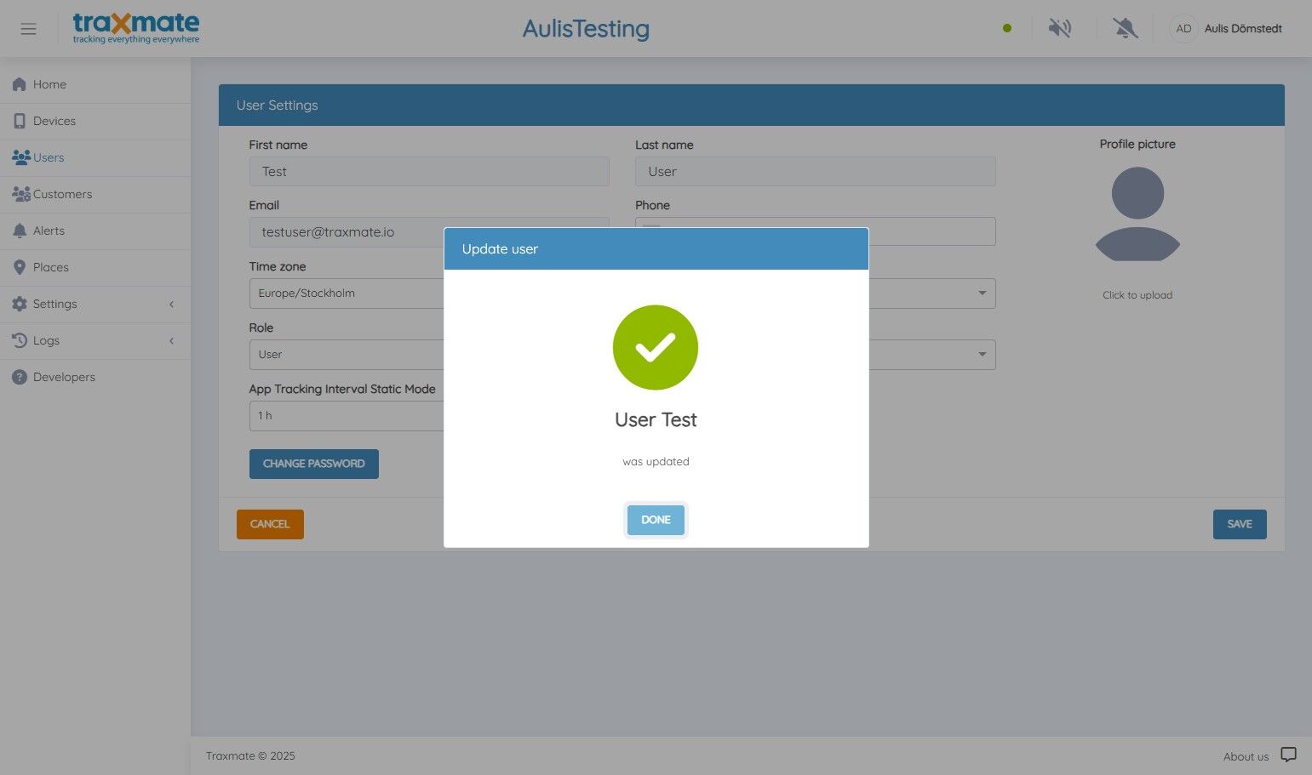Screen dimensions: 1312x775
Task: Click the dropdown arrow right of Role row
Action: 982,355
